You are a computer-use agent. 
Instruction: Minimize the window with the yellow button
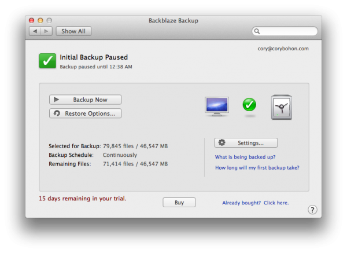40,20
